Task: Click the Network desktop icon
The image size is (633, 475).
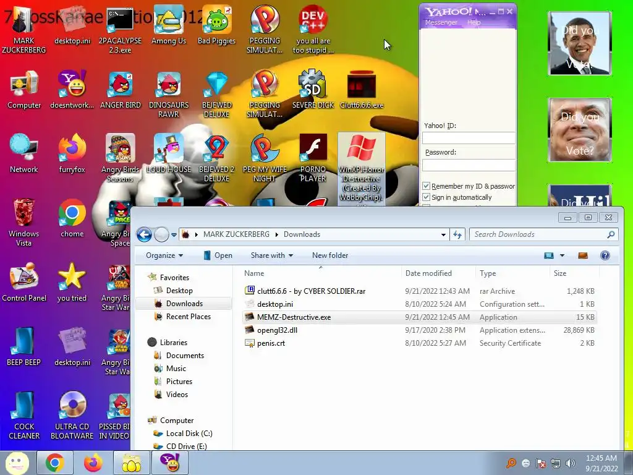Action: click(24, 153)
